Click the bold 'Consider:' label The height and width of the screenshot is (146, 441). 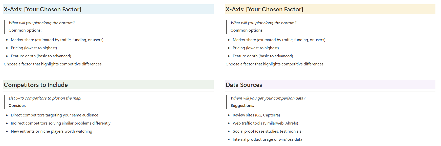pyautogui.click(x=17, y=106)
